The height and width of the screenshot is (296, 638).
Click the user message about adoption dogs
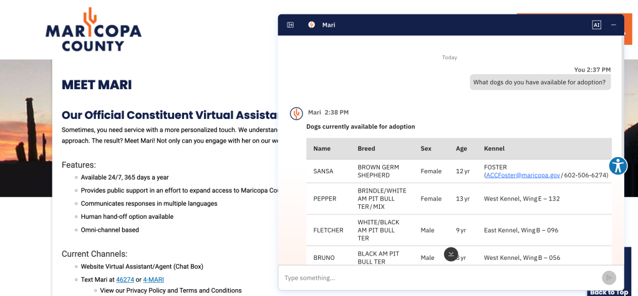(x=540, y=82)
